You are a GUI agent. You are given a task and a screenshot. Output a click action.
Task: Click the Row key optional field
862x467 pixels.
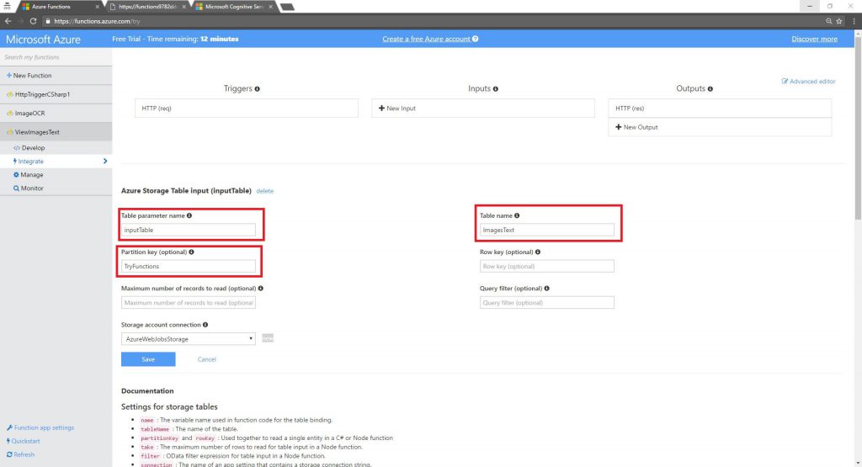(x=546, y=266)
